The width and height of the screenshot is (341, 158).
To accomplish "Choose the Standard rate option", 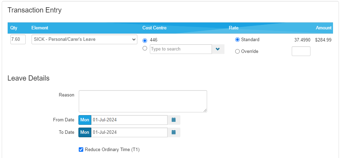I will (x=238, y=40).
